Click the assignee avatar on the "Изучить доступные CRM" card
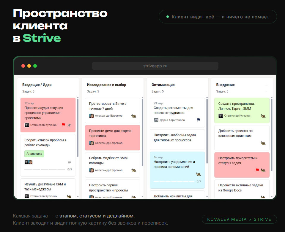 click(x=27, y=196)
